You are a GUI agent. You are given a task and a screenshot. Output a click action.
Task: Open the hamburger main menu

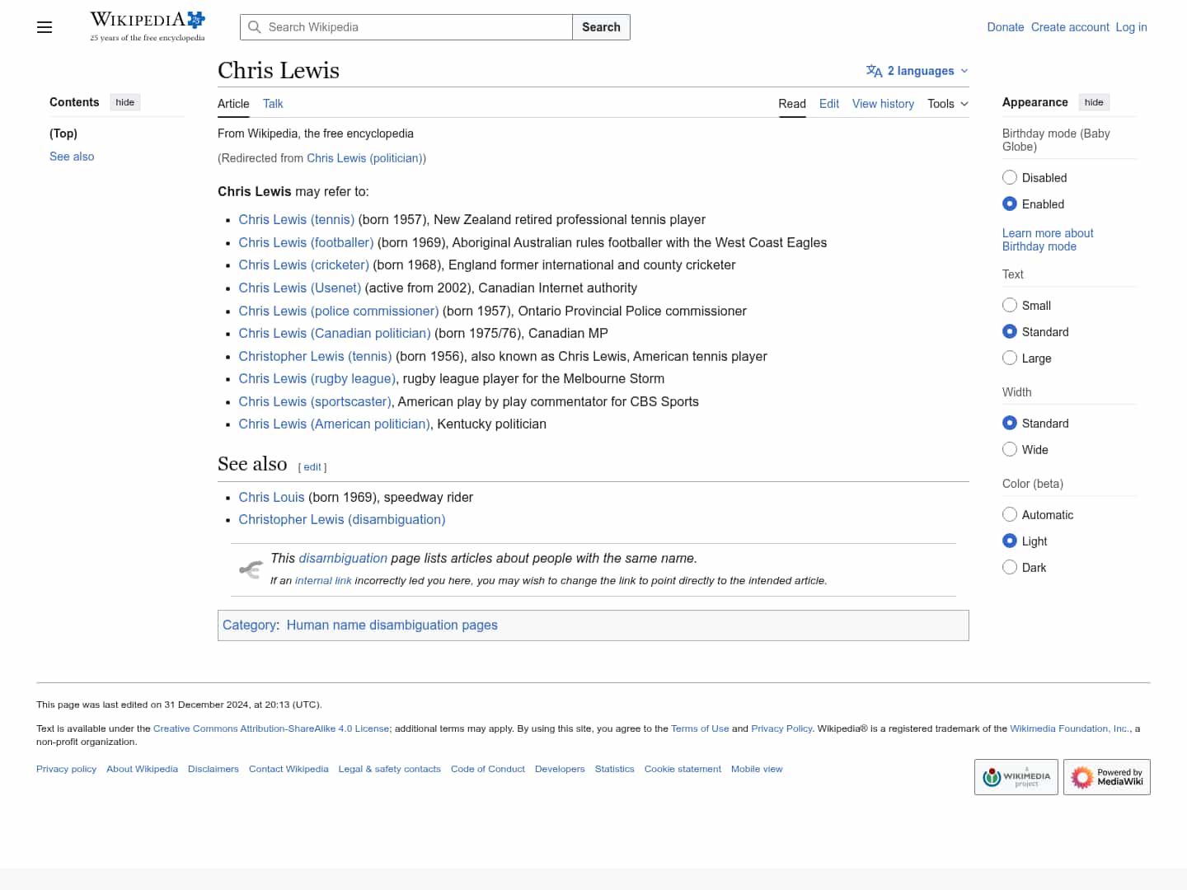pos(45,27)
